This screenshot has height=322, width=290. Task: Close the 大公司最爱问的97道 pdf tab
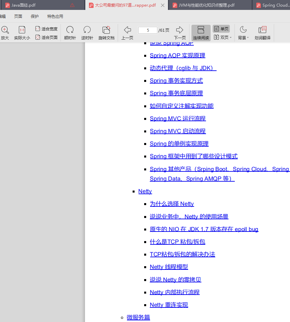coord(163,5)
